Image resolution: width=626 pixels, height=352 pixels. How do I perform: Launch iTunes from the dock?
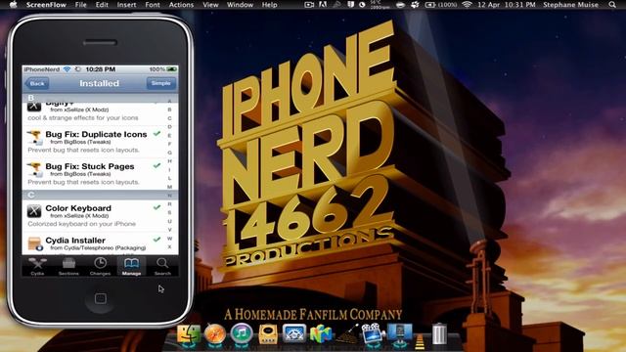pyautogui.click(x=242, y=333)
